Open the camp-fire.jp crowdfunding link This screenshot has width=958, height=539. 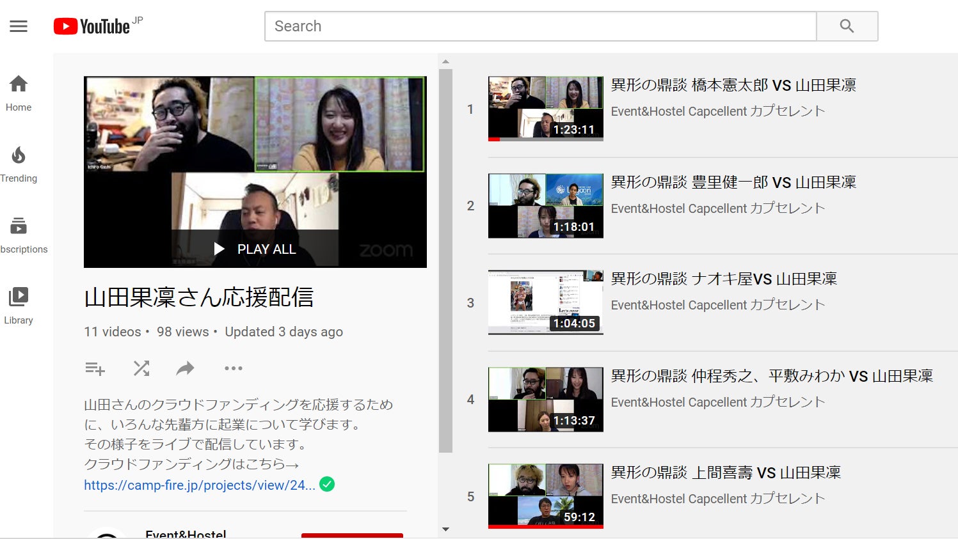pos(200,485)
